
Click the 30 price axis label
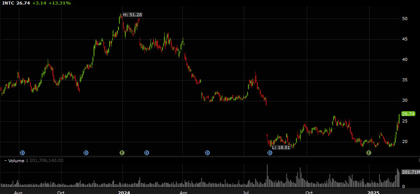(x=405, y=101)
